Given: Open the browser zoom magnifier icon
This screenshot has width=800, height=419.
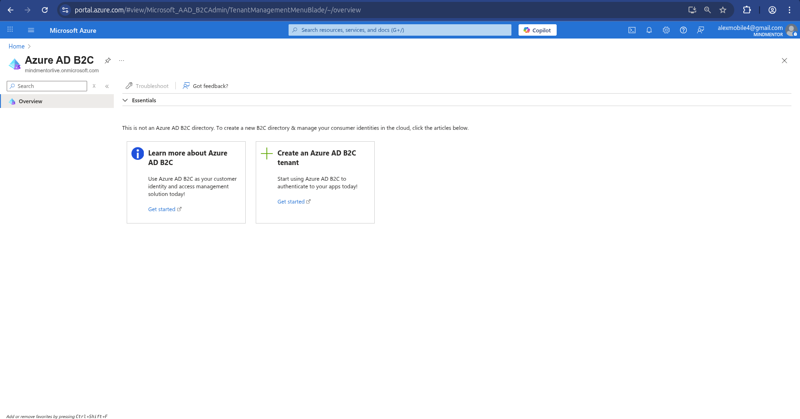Looking at the screenshot, I should point(708,10).
